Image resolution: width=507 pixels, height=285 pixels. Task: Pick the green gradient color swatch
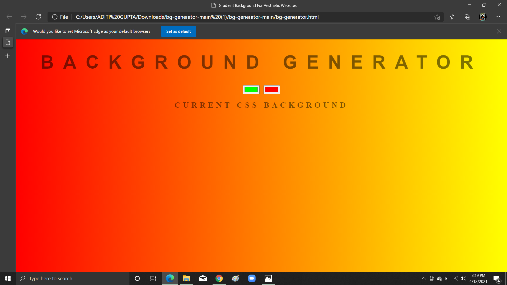[251, 89]
